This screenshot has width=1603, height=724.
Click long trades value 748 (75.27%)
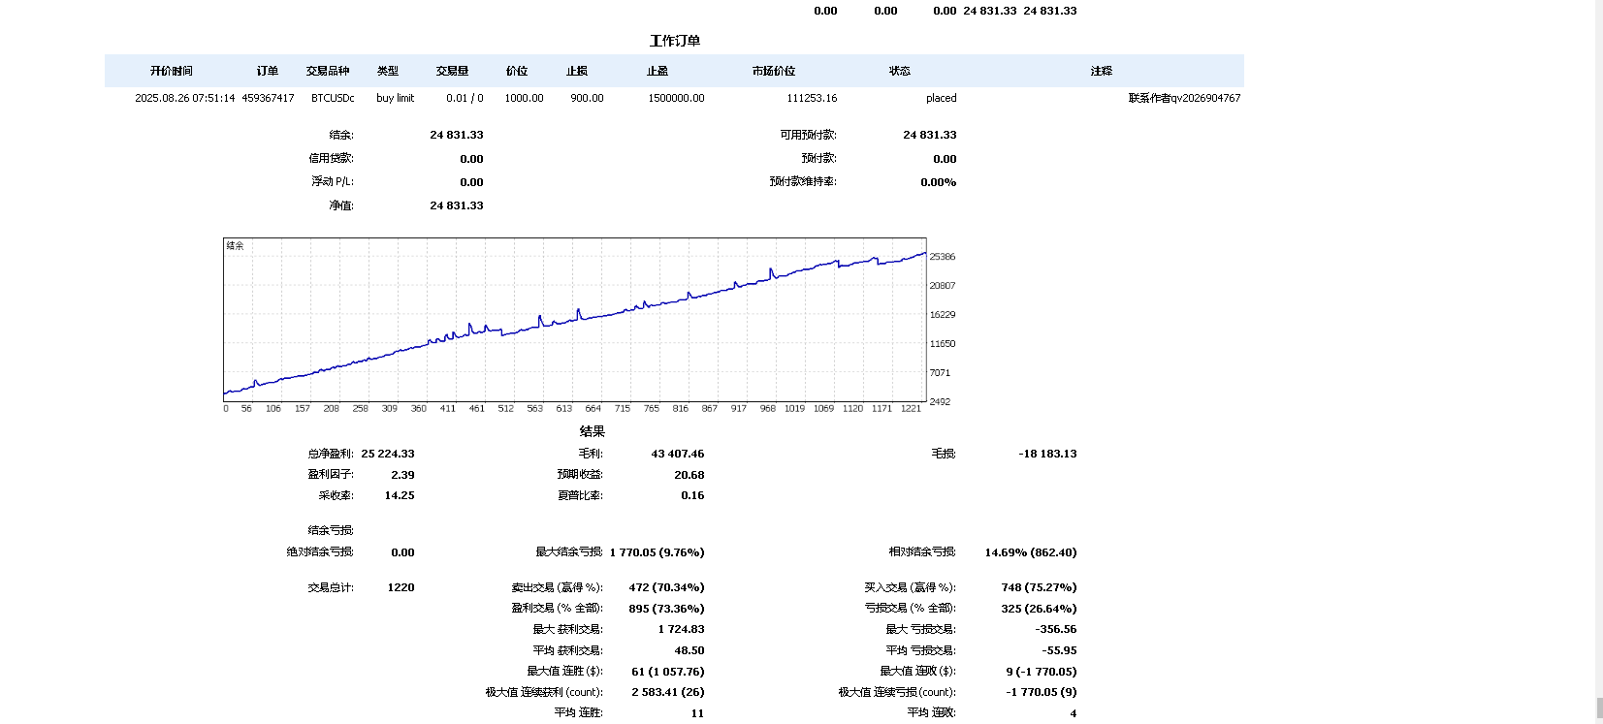(1039, 587)
